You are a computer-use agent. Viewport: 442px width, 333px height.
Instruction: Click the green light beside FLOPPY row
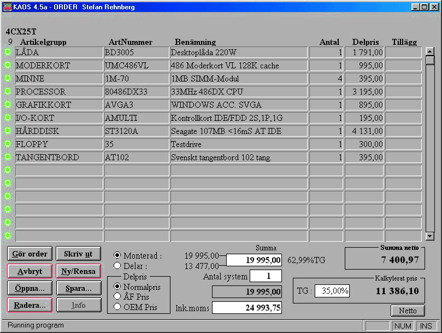(x=8, y=144)
